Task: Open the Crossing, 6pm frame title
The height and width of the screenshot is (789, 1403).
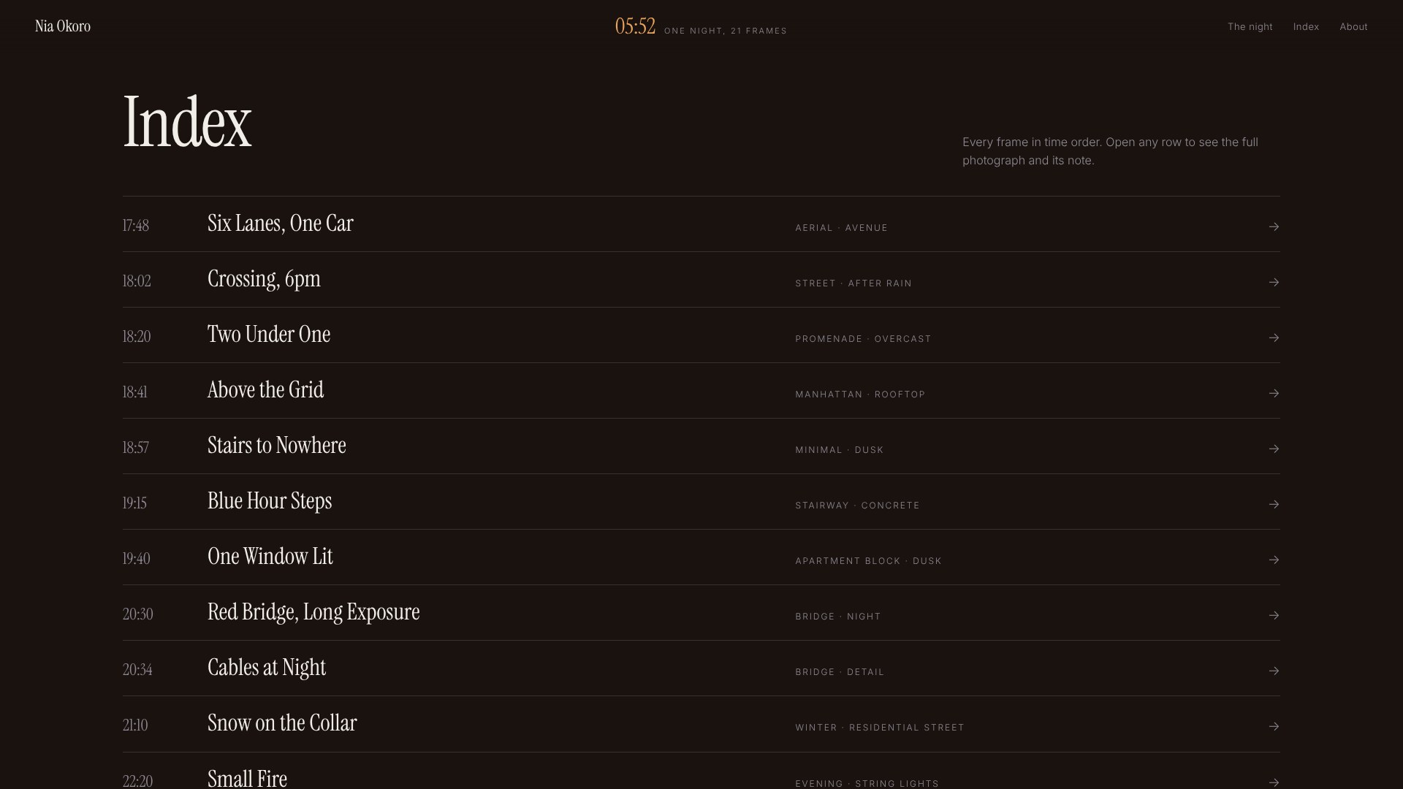Action: tap(264, 279)
